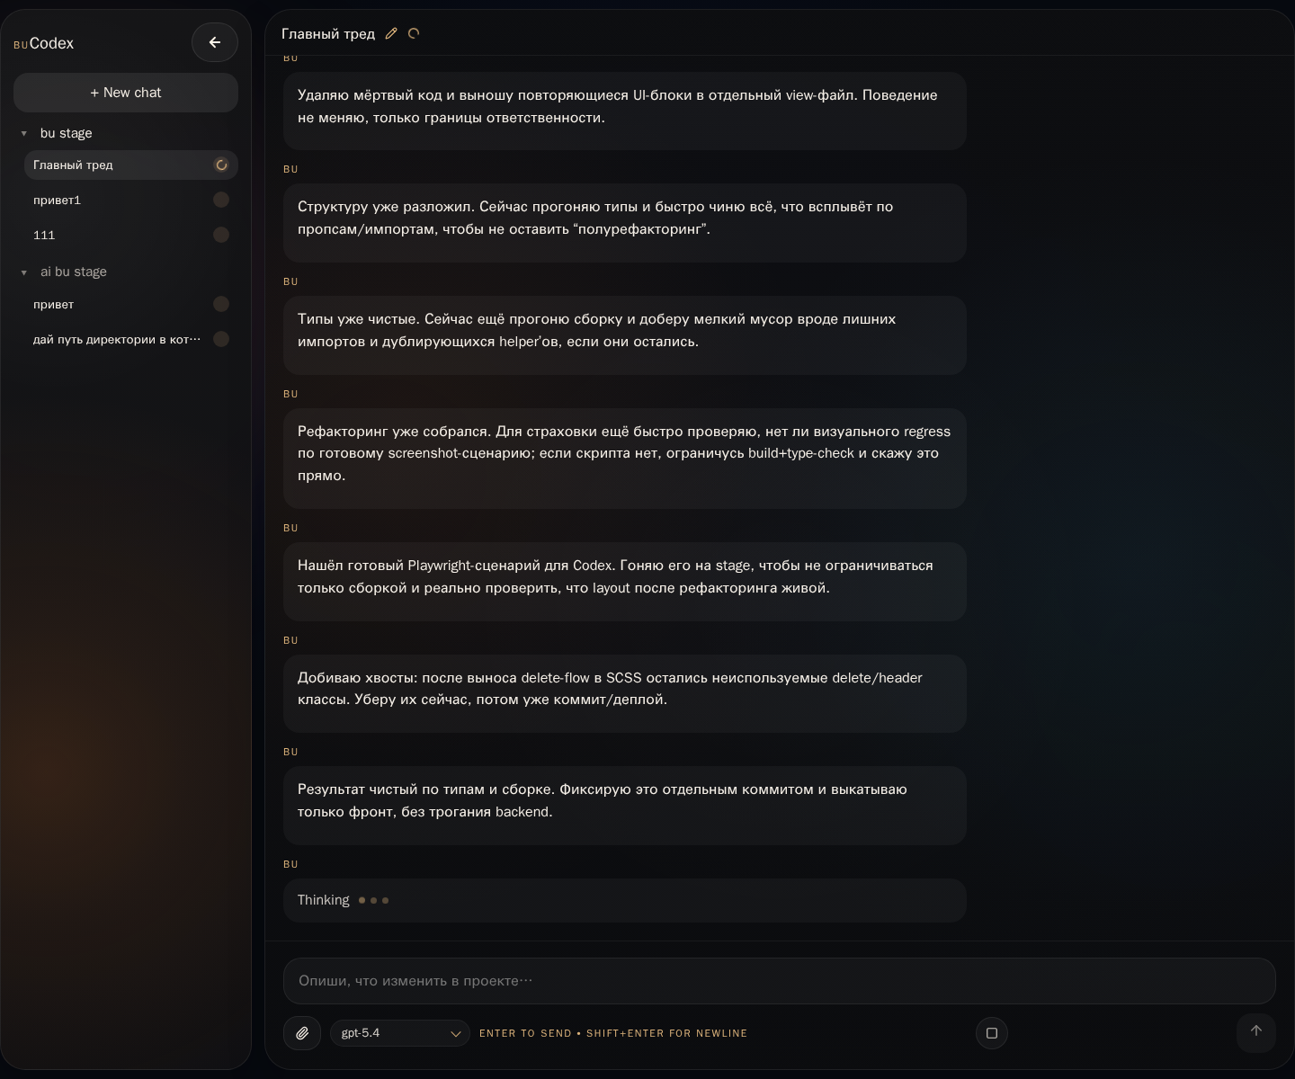Click the BU Codex logo
The height and width of the screenshot is (1079, 1295).
point(44,43)
